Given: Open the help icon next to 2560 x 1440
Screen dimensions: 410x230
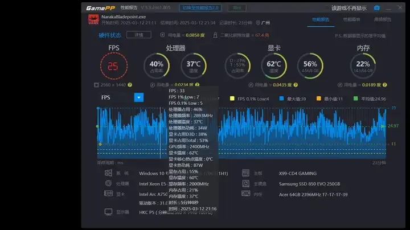Looking at the screenshot, I should pyautogui.click(x=130, y=85).
